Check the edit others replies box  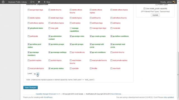pyautogui.click(x=29, y=23)
